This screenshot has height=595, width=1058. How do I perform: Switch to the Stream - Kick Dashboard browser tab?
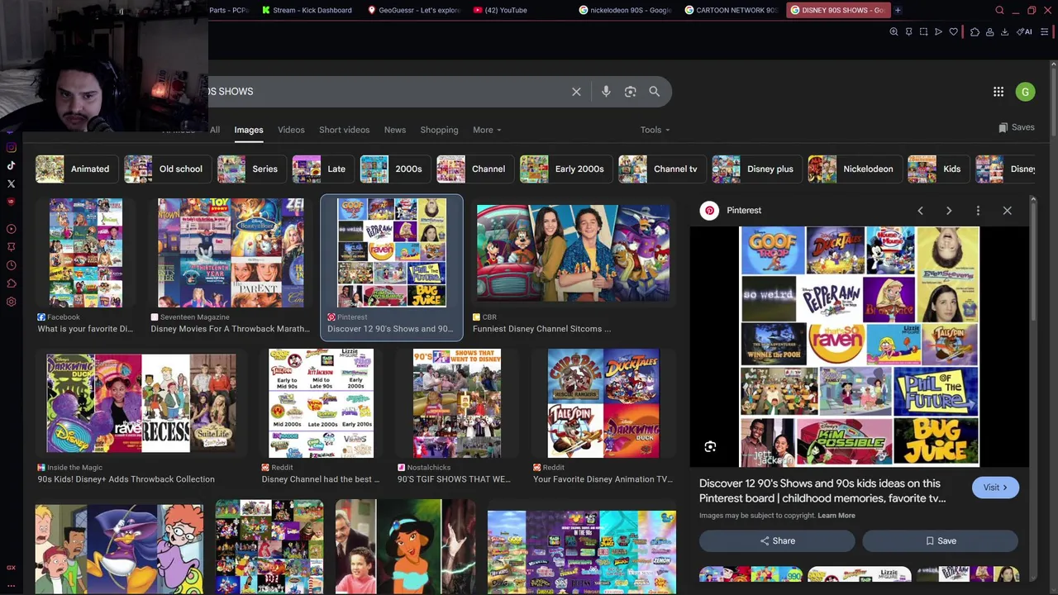pyautogui.click(x=307, y=10)
